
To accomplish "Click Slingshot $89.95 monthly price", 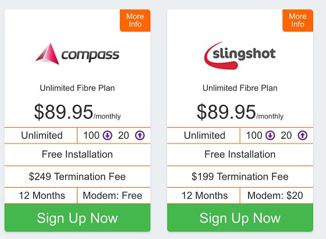I will [240, 112].
